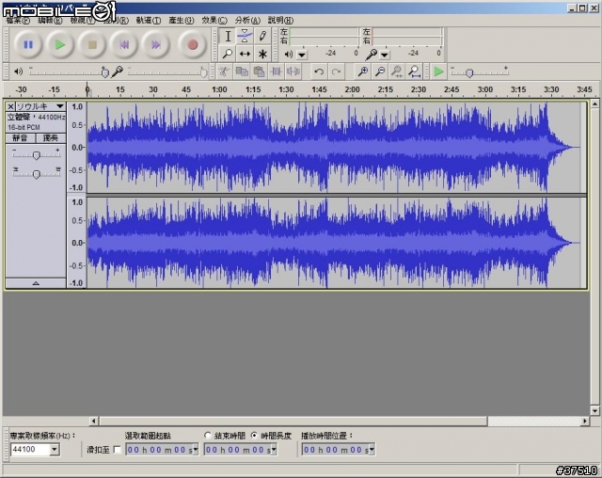This screenshot has width=602, height=478.
Task: Open the 編輯(E) menu
Action: (50, 21)
